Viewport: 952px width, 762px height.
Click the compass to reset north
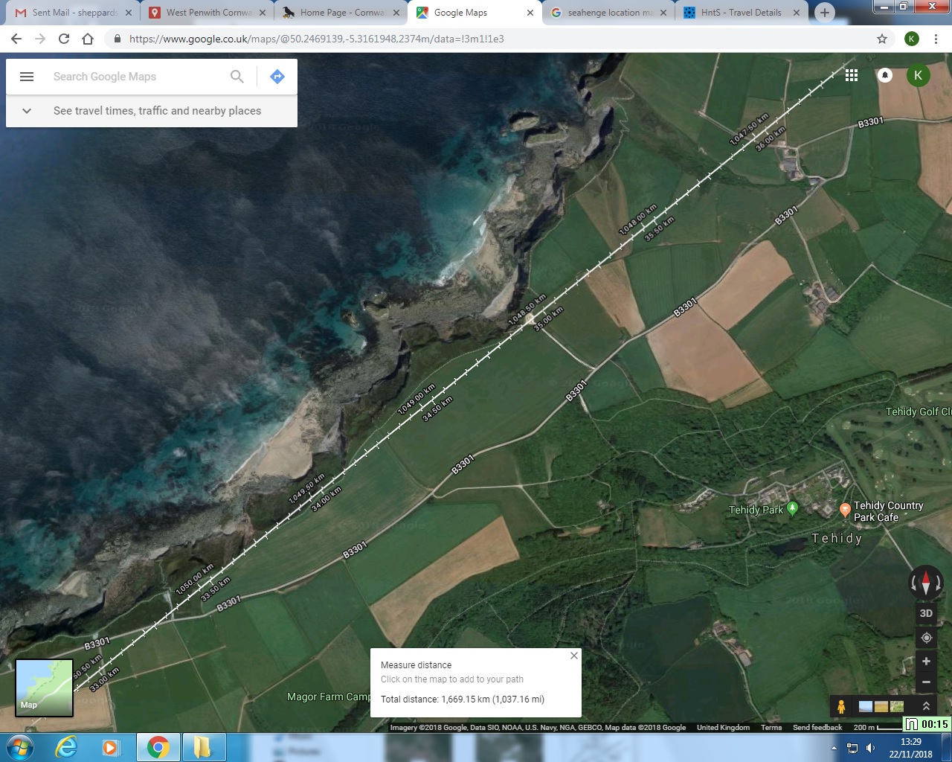926,584
